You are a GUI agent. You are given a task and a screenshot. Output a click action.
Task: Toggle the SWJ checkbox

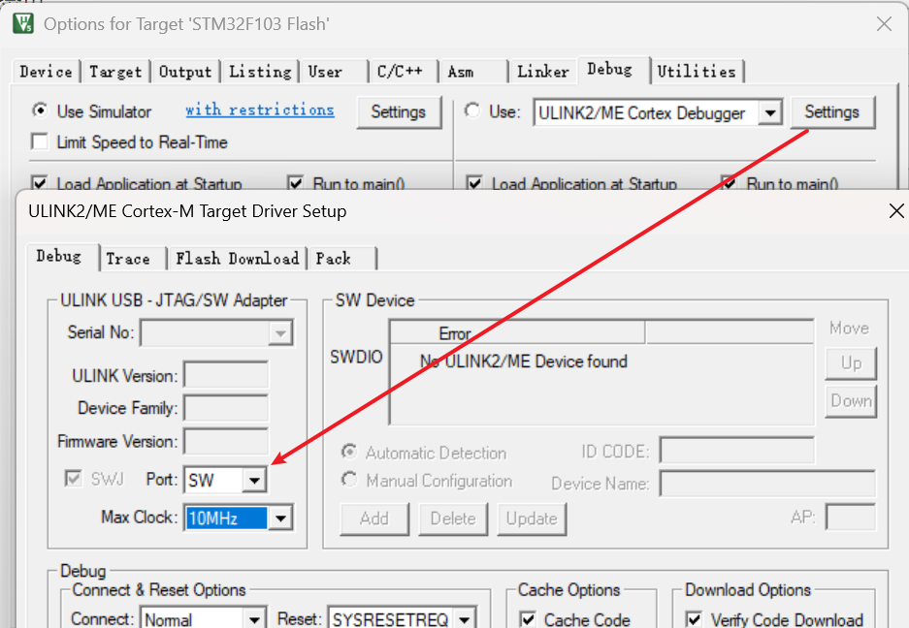(73, 479)
